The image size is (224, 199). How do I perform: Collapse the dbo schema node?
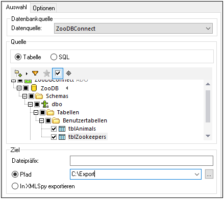coord(31,104)
